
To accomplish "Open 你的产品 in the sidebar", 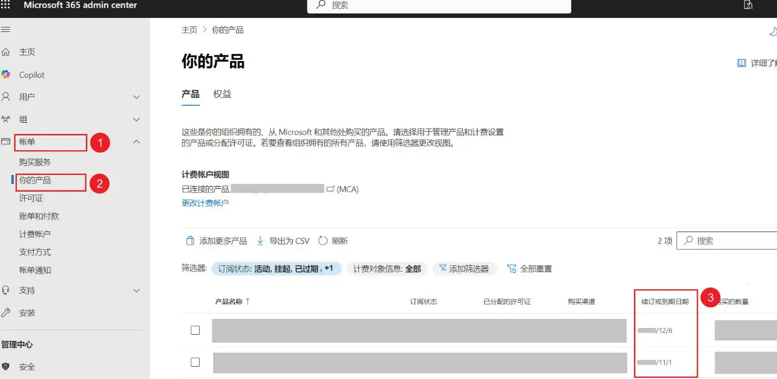I will (35, 181).
